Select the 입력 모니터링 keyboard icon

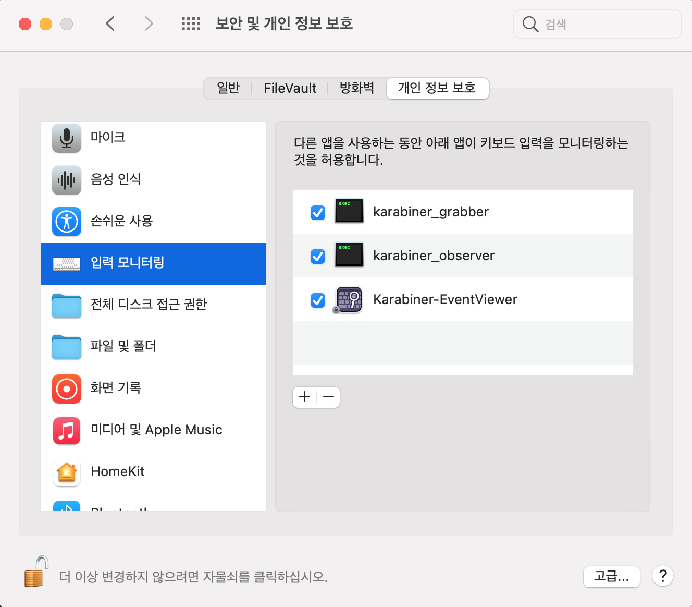point(66,263)
